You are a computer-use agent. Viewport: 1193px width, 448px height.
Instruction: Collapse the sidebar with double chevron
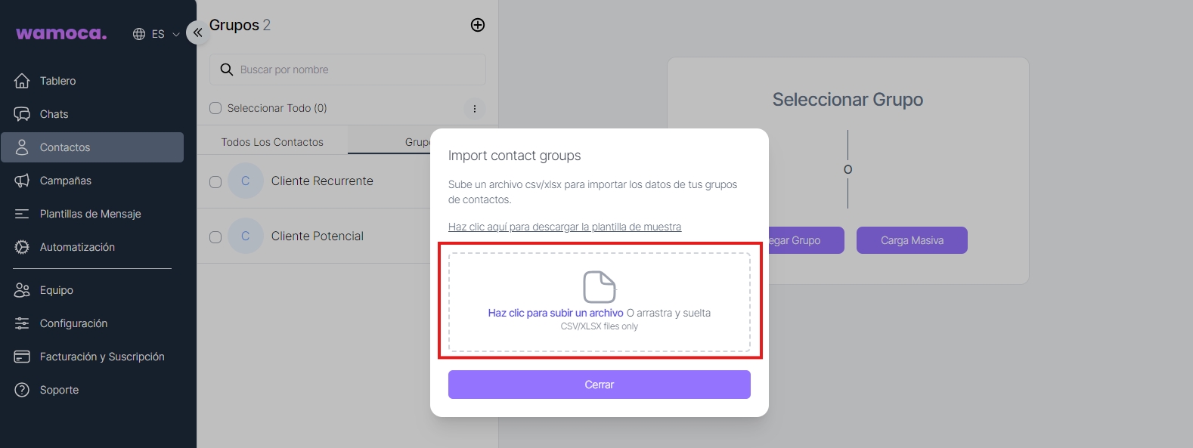click(x=197, y=32)
